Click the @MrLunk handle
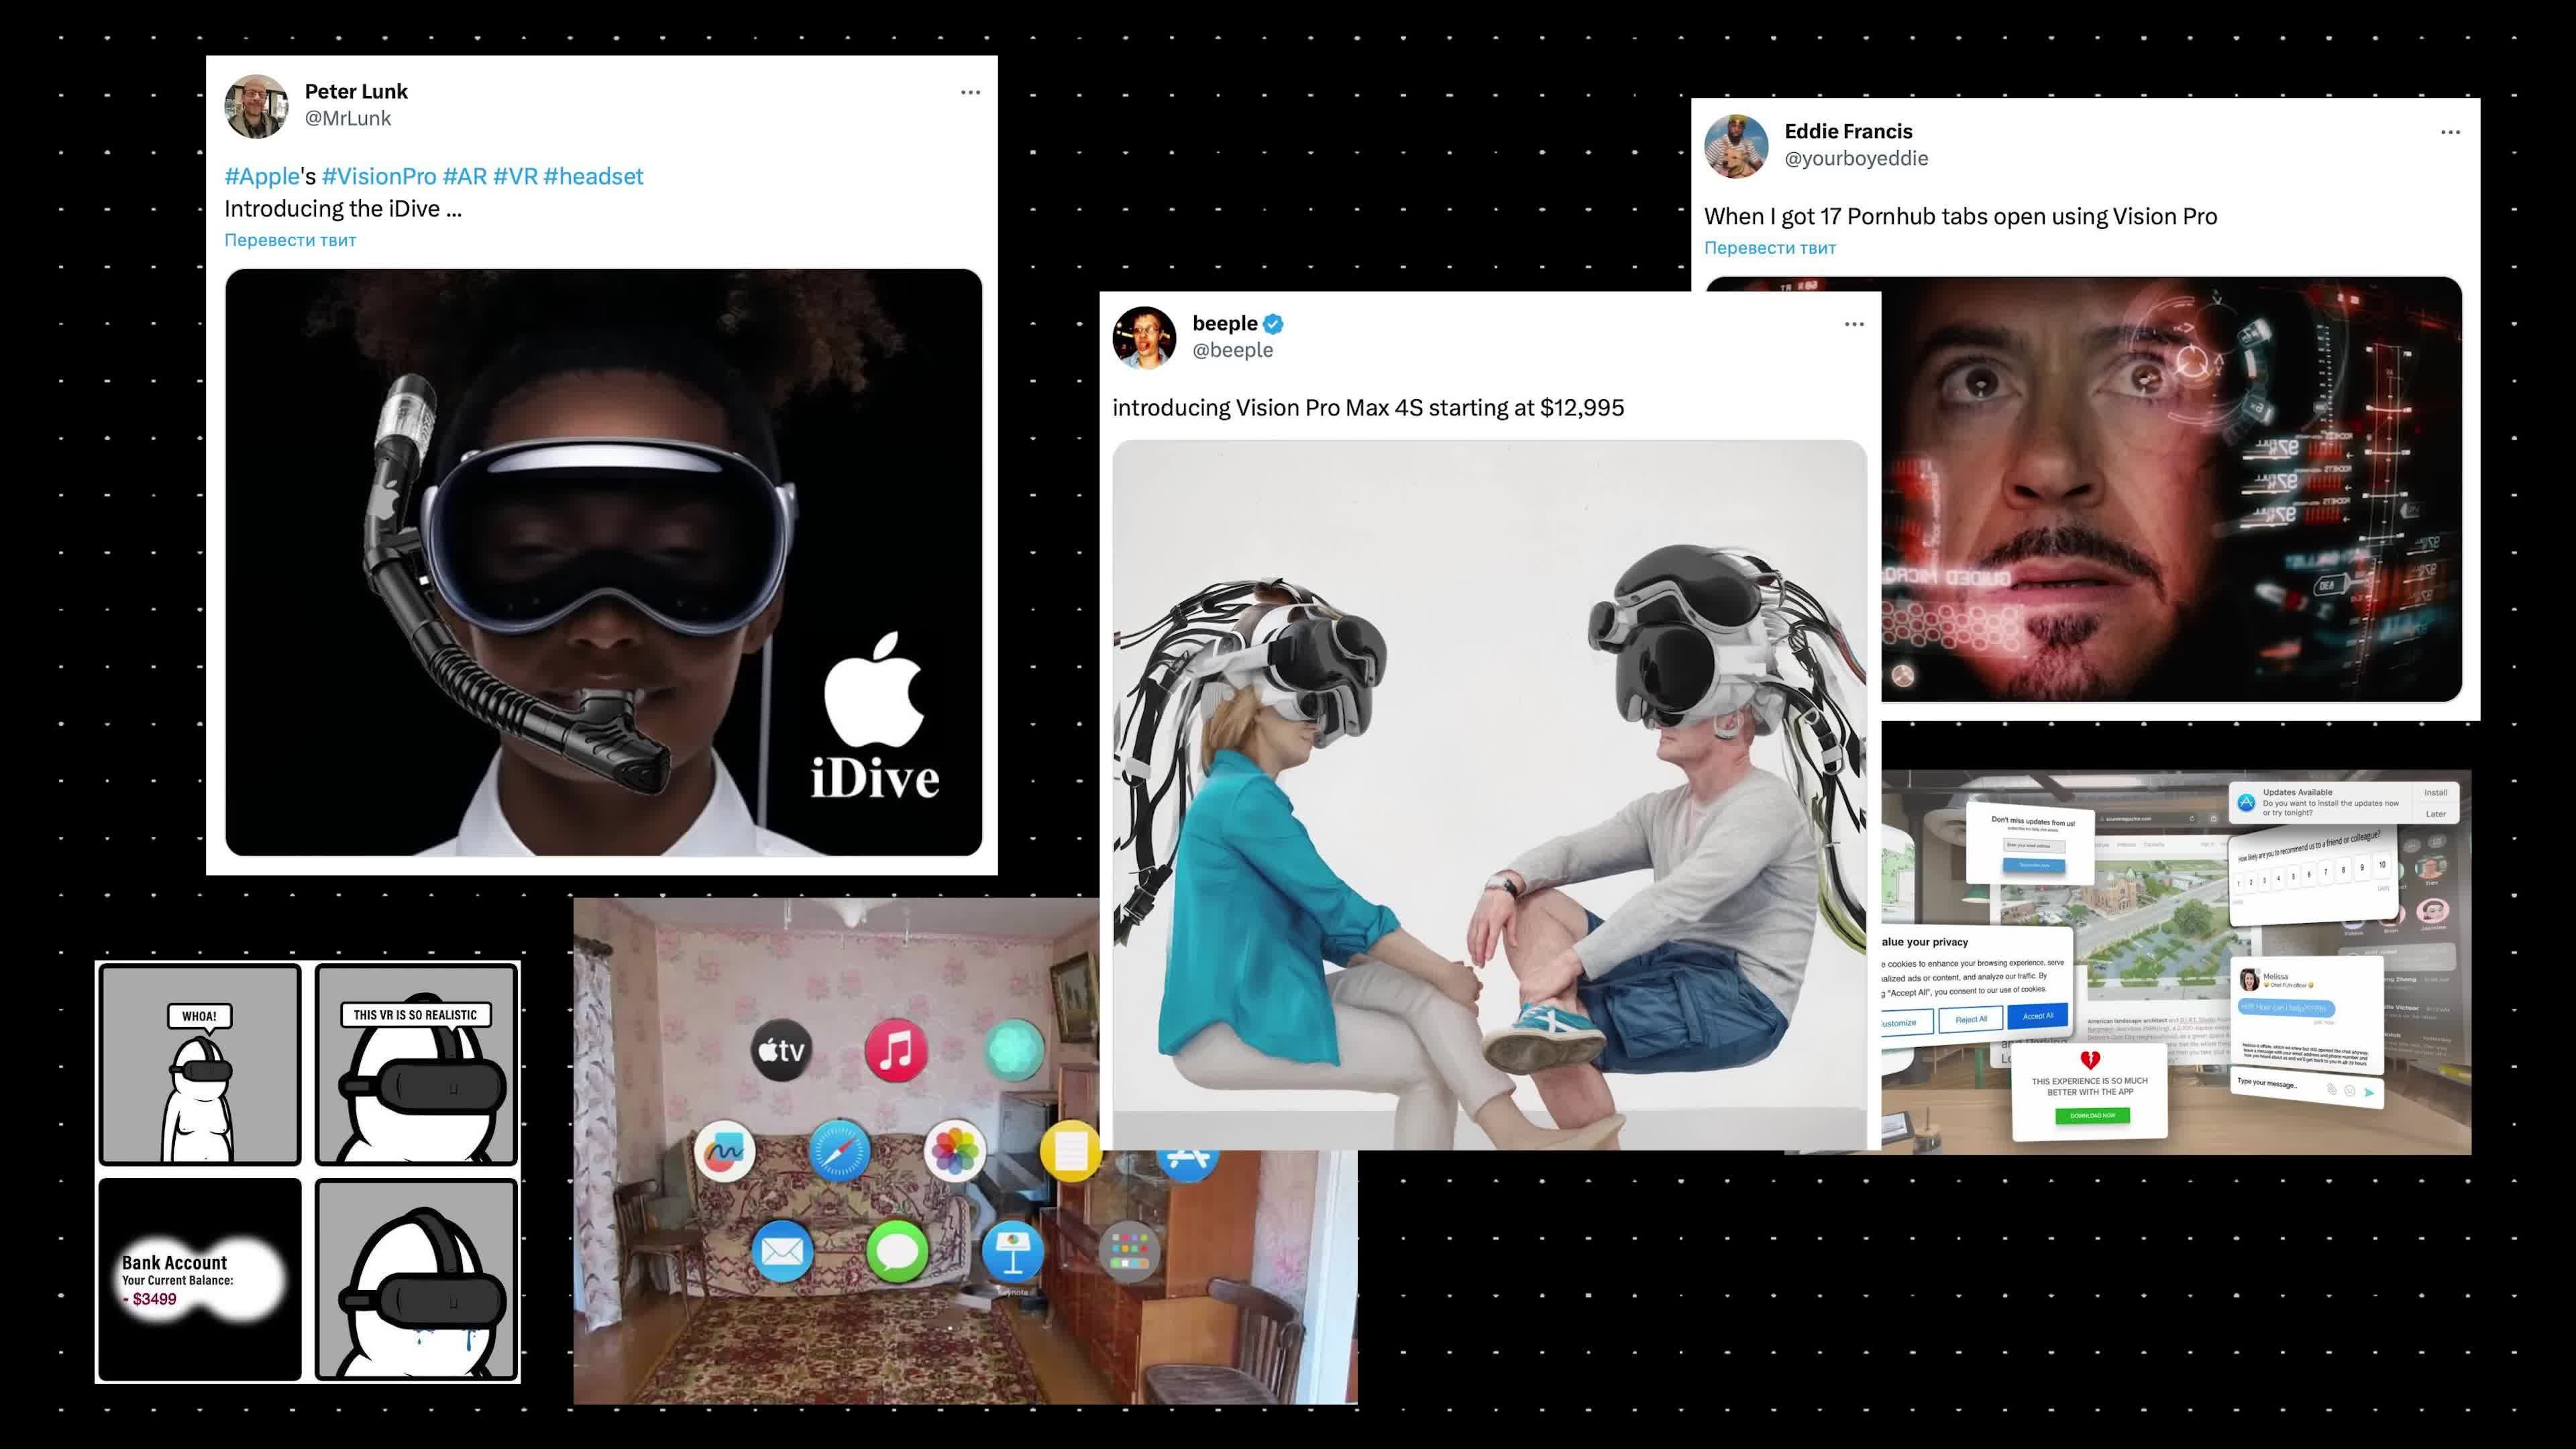Viewport: 2576px width, 1449px height. pyautogui.click(x=348, y=118)
